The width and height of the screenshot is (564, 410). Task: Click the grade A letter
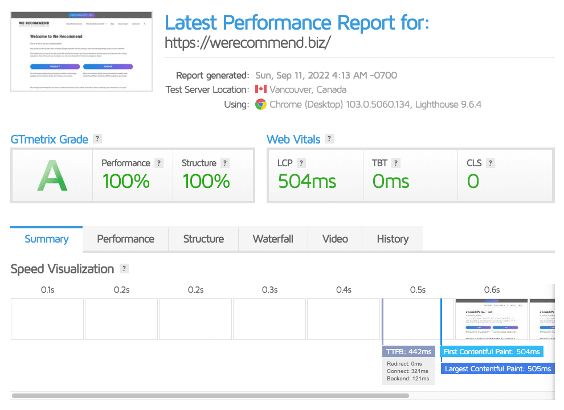pos(52,176)
